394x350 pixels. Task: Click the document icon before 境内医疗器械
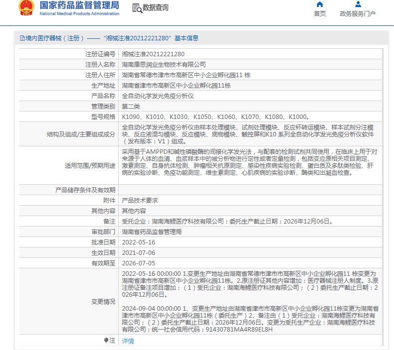[22, 38]
